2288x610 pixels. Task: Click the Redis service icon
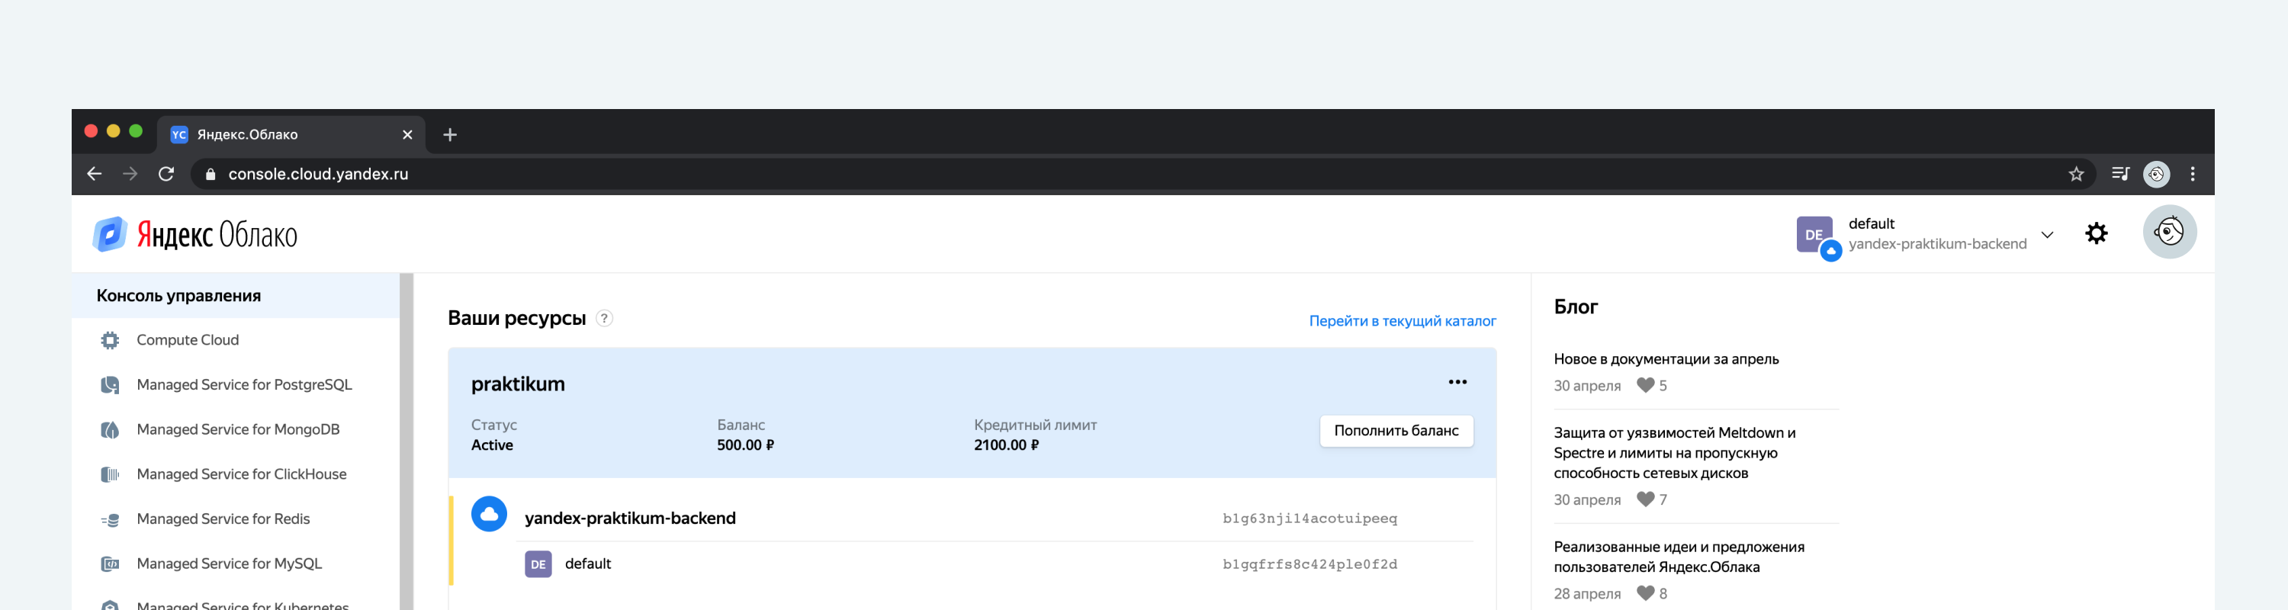pos(110,519)
